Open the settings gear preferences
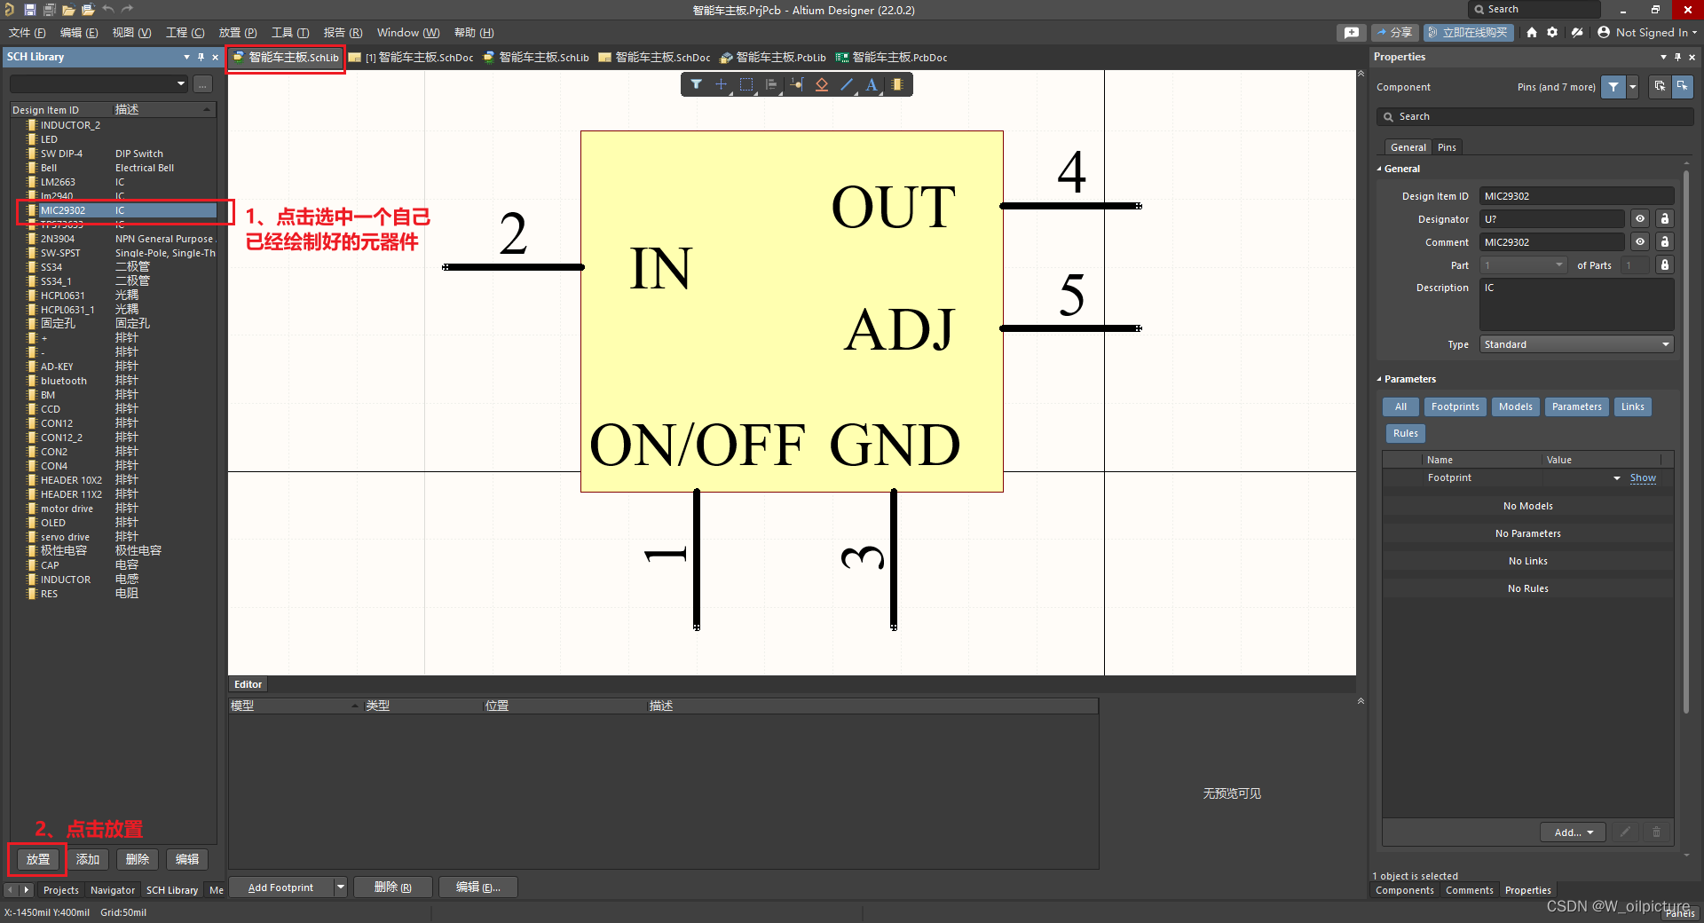Screen dimensions: 1704x923 1552,33
